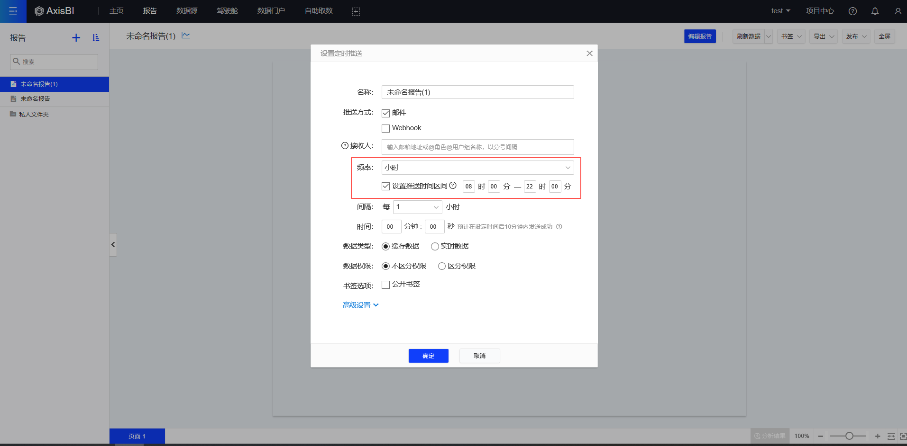Open the 驾驶舱 menu item
The height and width of the screenshot is (446, 907).
tap(227, 11)
